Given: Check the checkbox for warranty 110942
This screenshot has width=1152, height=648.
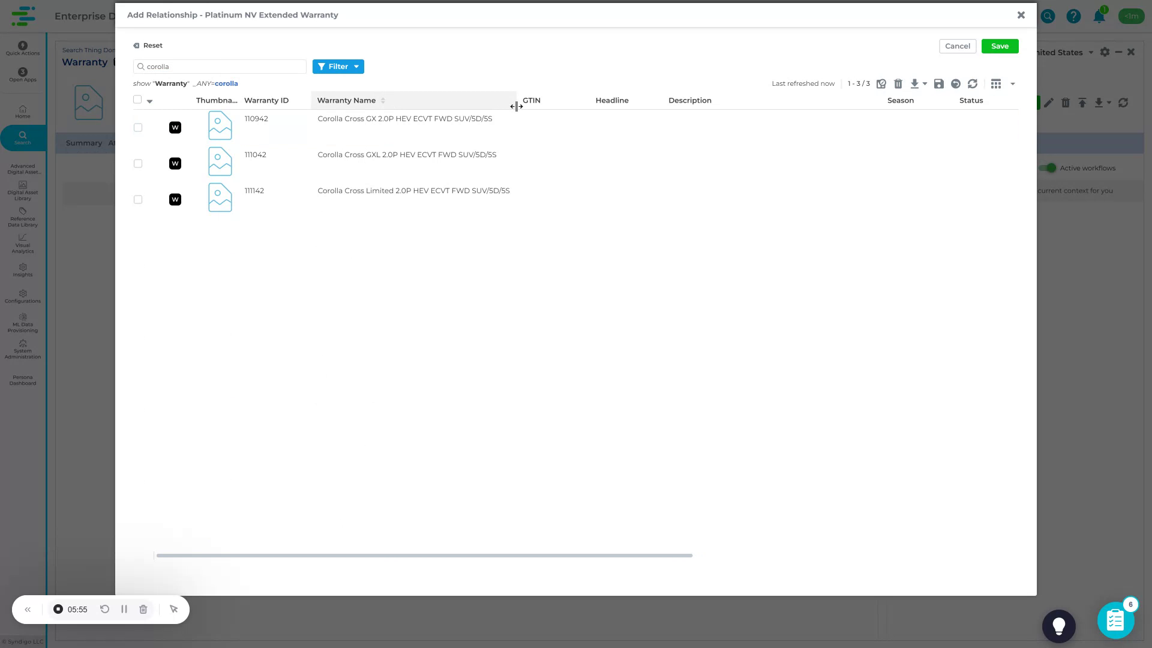Looking at the screenshot, I should coord(137,127).
